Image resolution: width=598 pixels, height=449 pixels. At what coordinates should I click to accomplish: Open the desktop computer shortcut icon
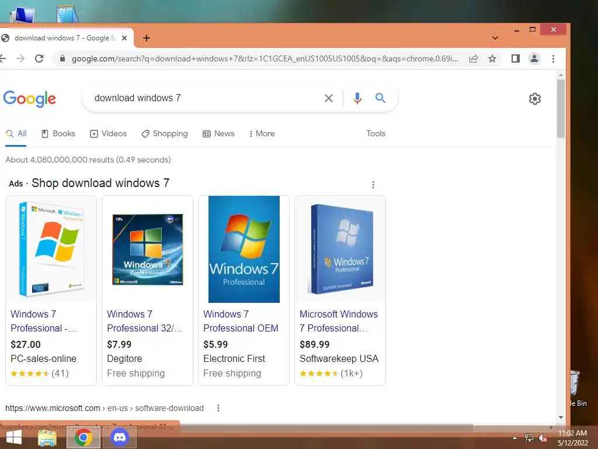pos(23,15)
